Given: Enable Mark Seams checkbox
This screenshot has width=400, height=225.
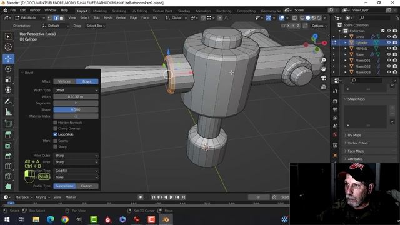Looking at the screenshot, I should point(55,141).
